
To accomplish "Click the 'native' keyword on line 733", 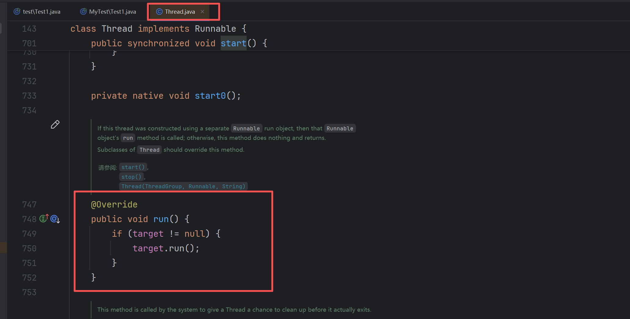I will (x=148, y=96).
